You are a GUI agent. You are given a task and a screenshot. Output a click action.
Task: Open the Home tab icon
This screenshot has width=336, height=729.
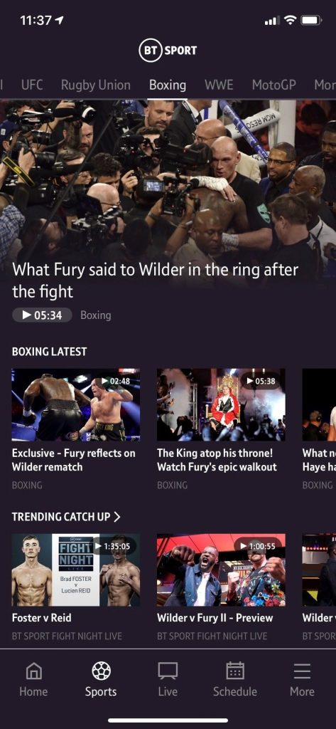click(x=33, y=671)
